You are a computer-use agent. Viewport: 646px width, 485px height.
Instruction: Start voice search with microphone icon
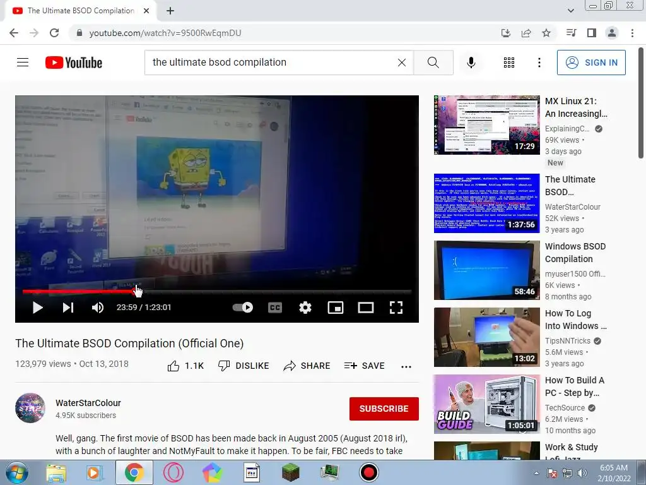471,63
